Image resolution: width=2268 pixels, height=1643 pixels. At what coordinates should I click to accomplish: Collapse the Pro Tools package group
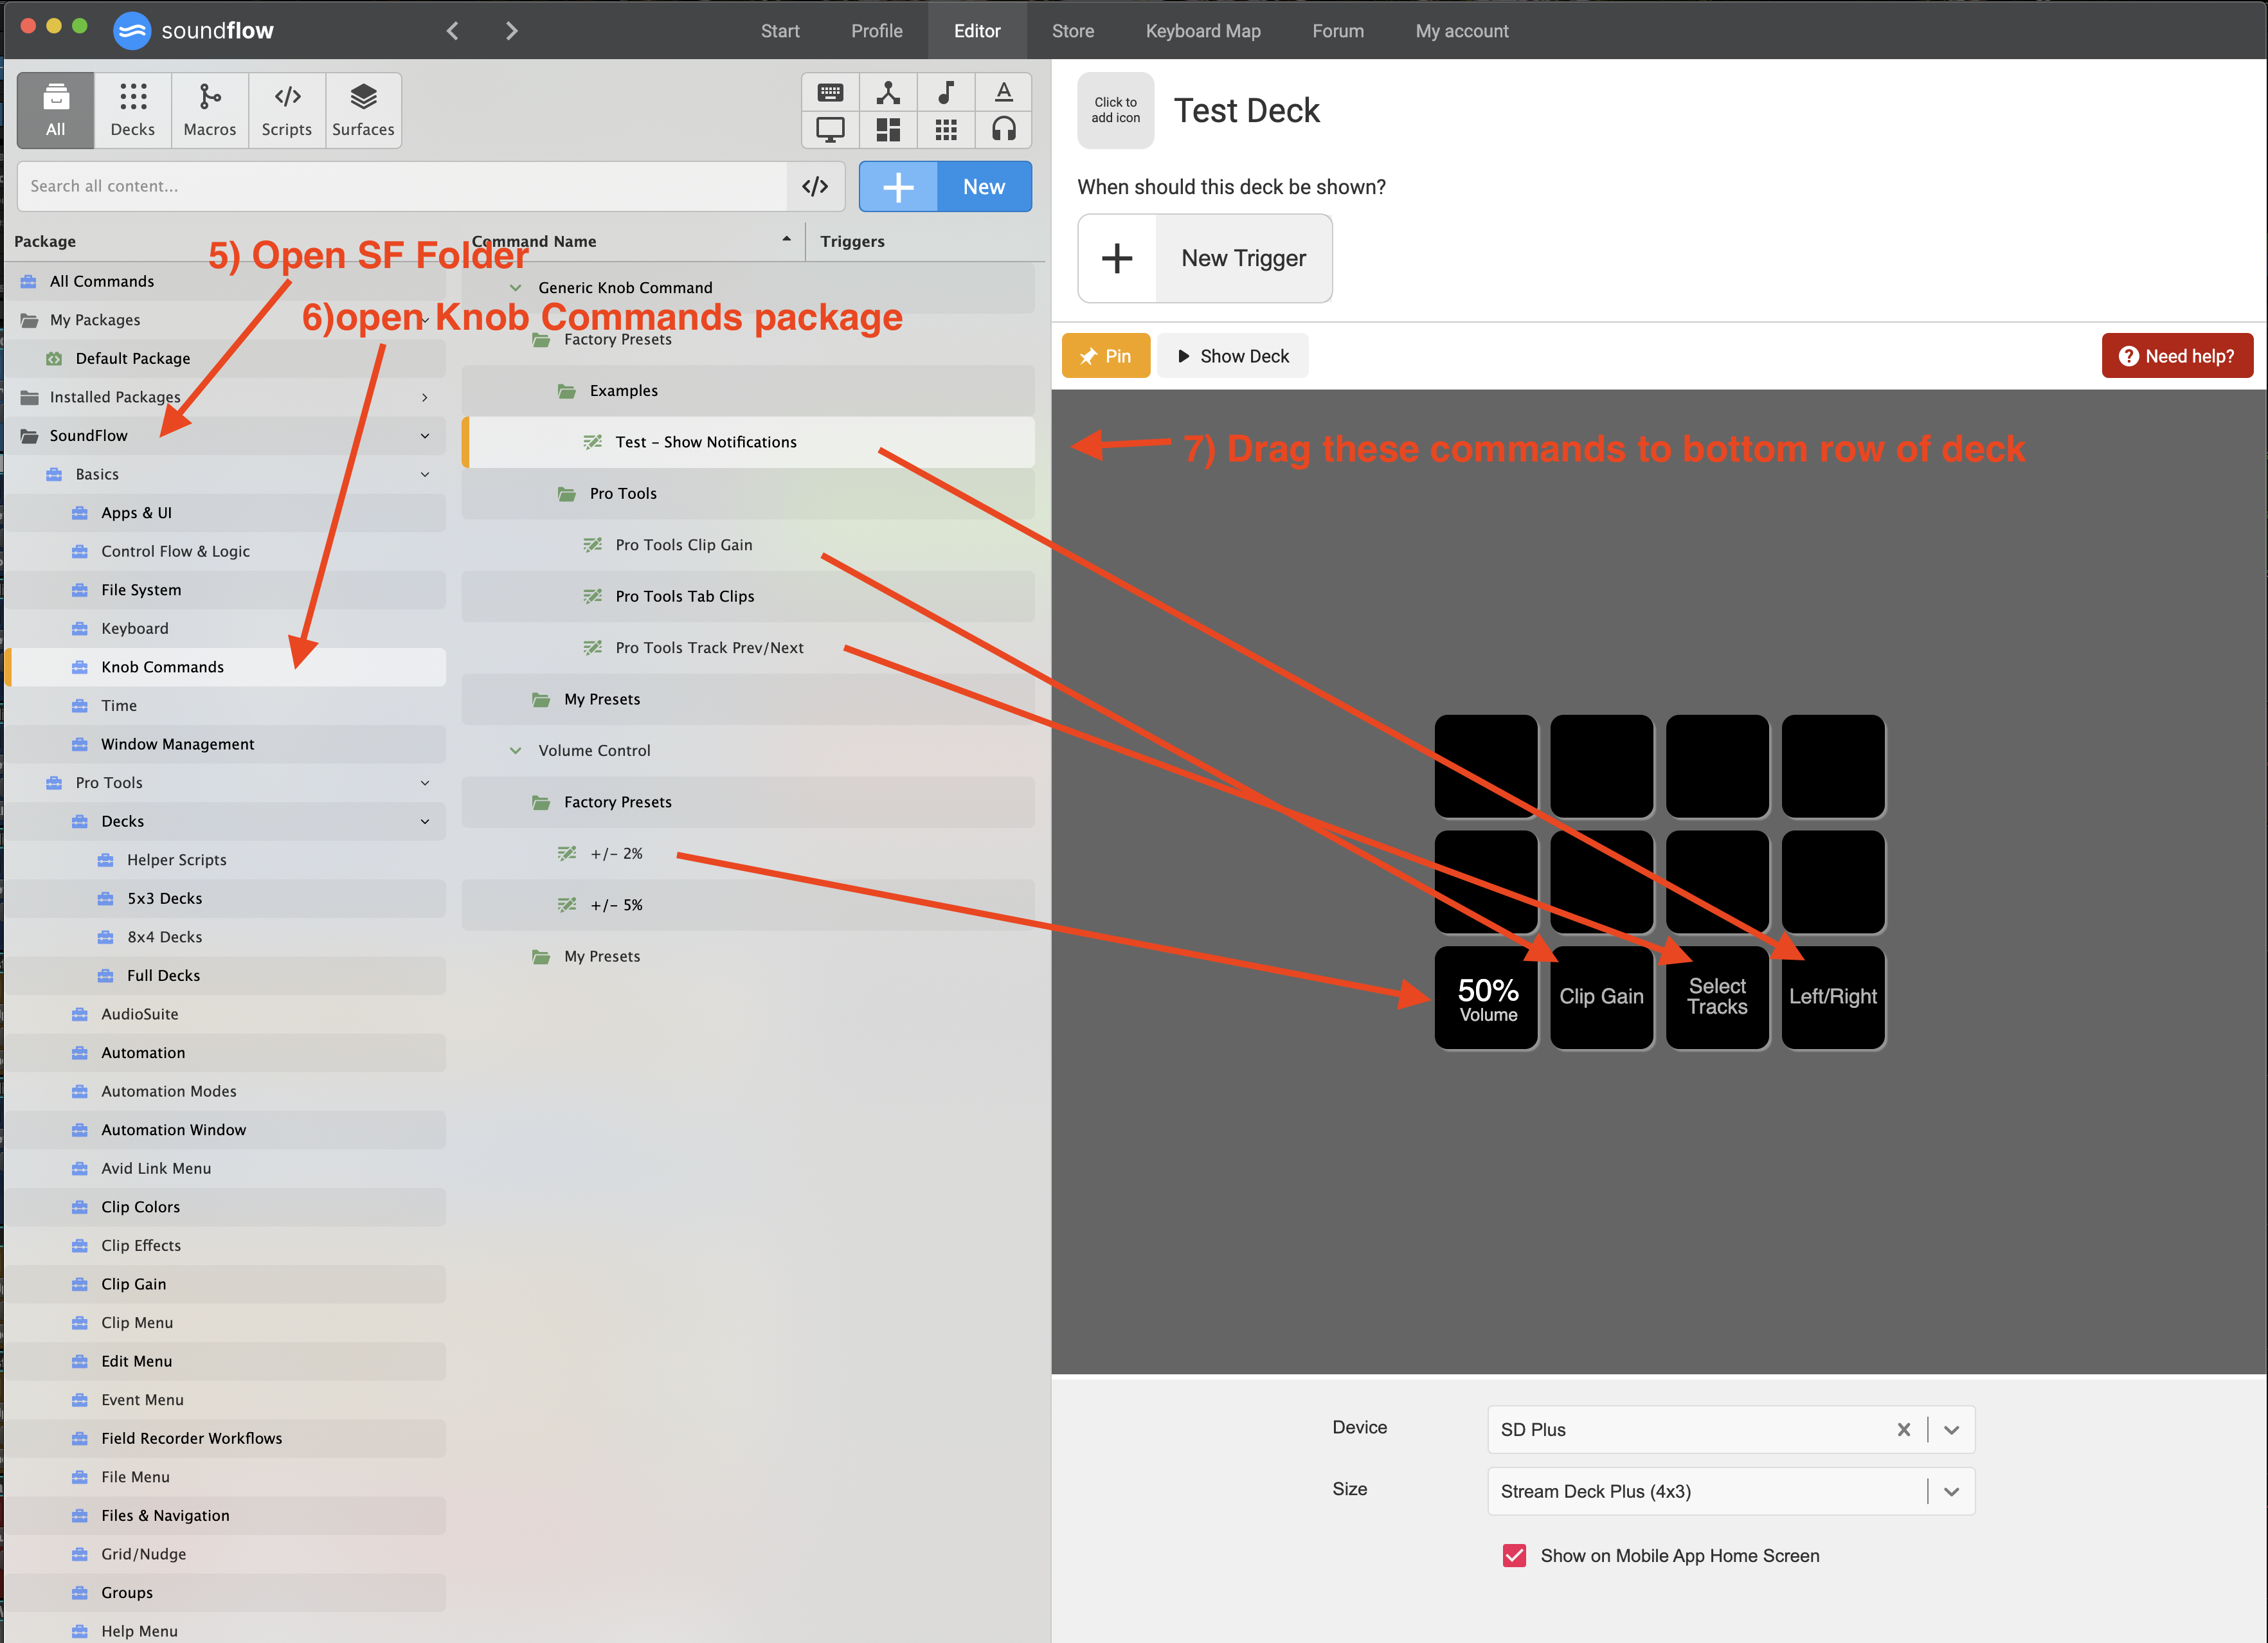(x=425, y=783)
